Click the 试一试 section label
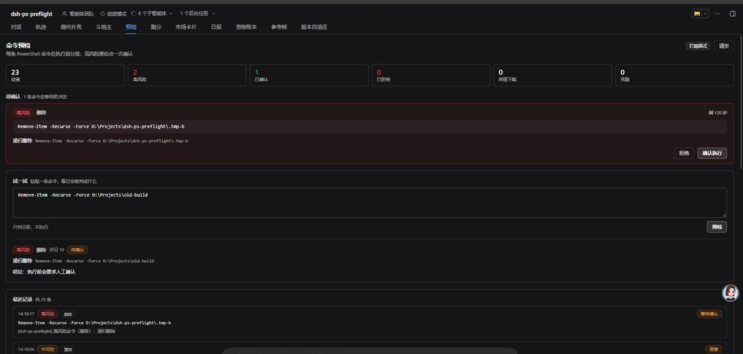 pyautogui.click(x=20, y=181)
